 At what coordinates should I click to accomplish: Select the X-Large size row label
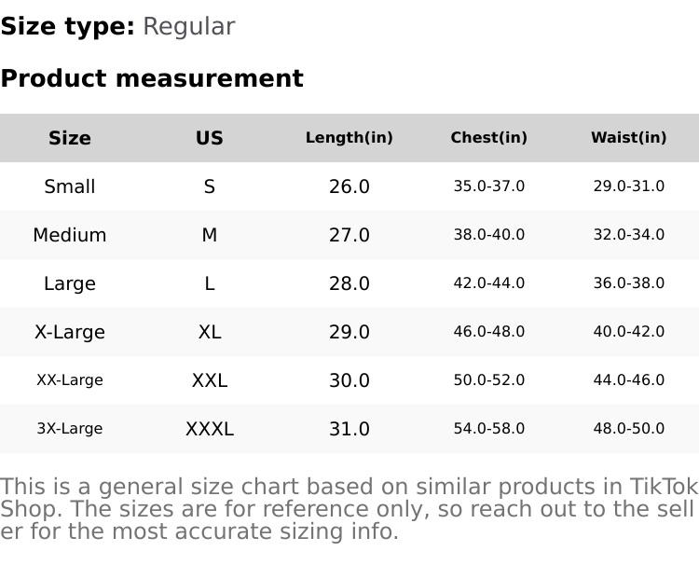point(70,332)
